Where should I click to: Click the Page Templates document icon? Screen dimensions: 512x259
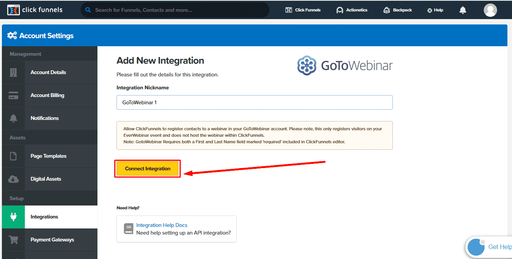click(13, 156)
